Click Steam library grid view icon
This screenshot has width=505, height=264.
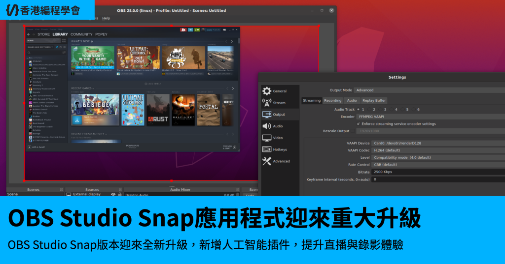coord(64,40)
